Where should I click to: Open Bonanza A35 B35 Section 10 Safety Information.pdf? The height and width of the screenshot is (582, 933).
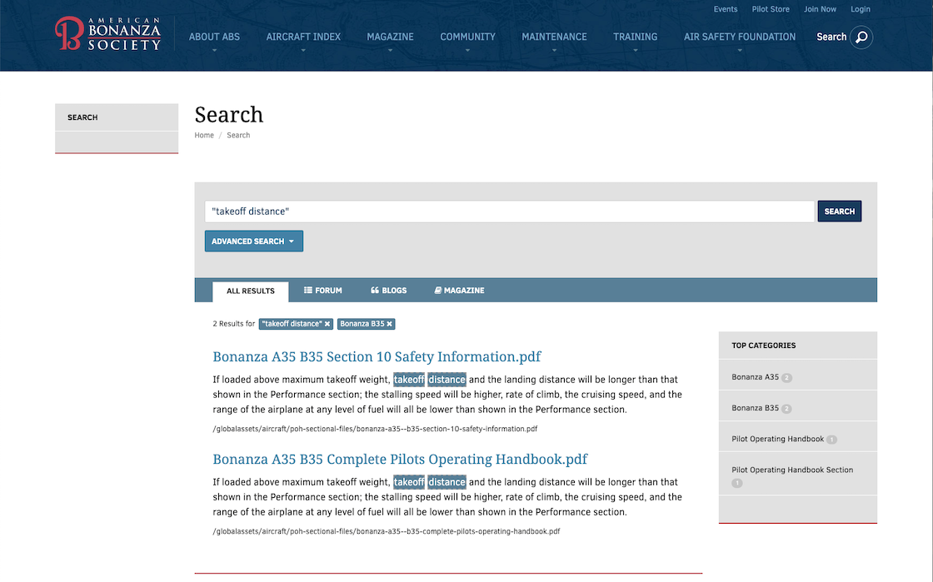coord(377,356)
